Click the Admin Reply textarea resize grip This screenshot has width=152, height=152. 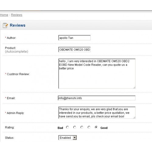pyautogui.click(x=134, y=118)
